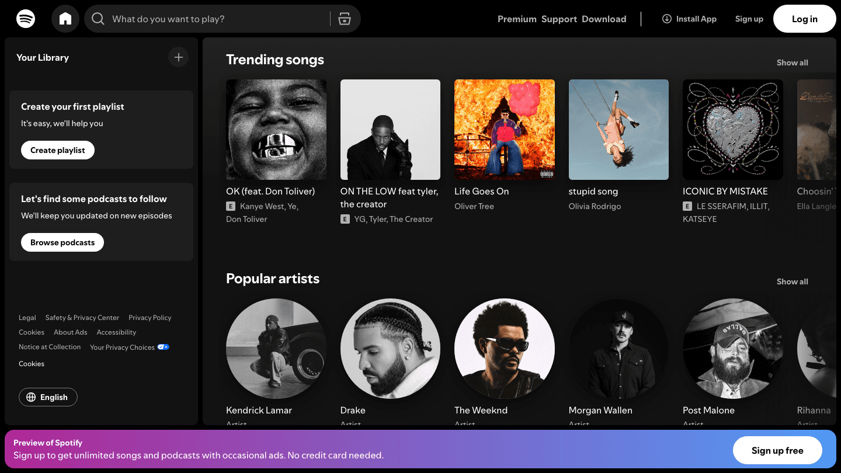Open Notice at Collection link
The height and width of the screenshot is (473, 841).
tap(50, 347)
